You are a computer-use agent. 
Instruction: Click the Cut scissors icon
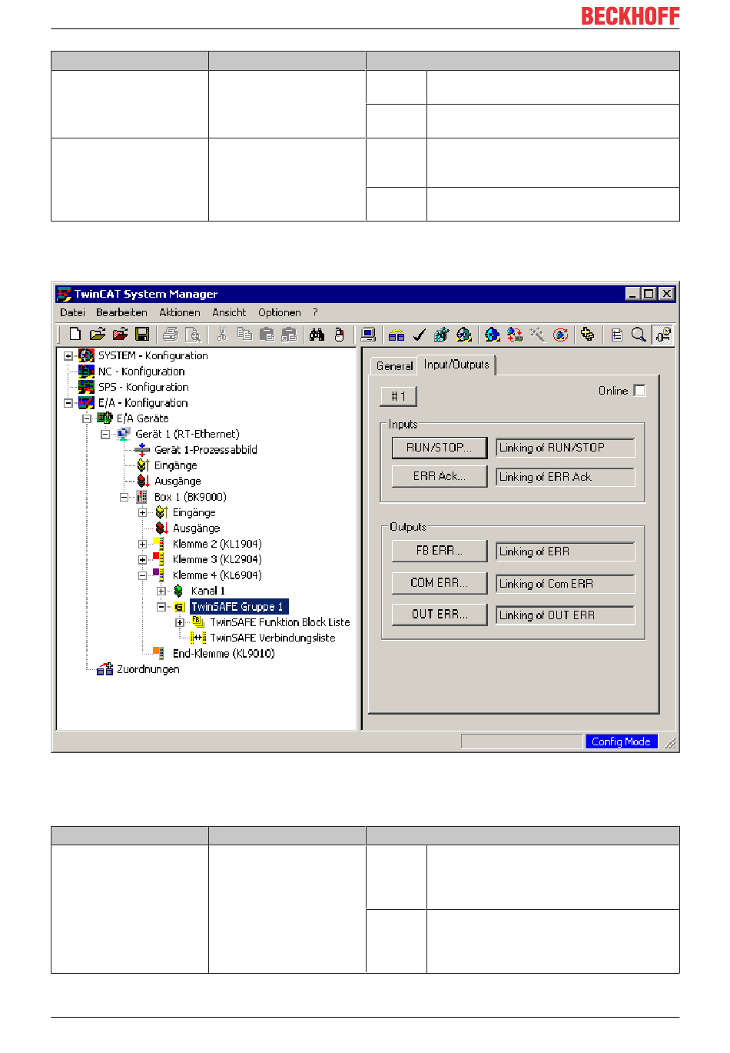pyautogui.click(x=221, y=334)
